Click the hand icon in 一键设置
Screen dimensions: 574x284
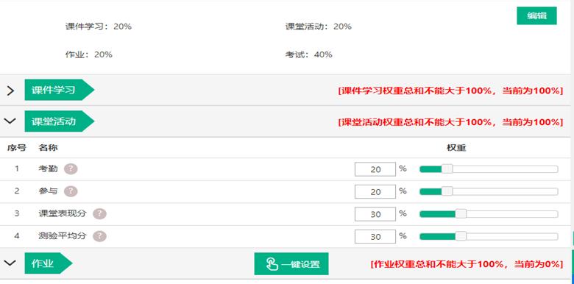(x=272, y=264)
